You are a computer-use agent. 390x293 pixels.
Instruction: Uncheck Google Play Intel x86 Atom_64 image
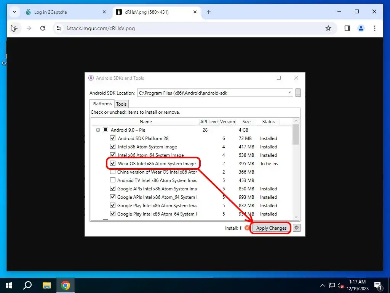click(113, 214)
